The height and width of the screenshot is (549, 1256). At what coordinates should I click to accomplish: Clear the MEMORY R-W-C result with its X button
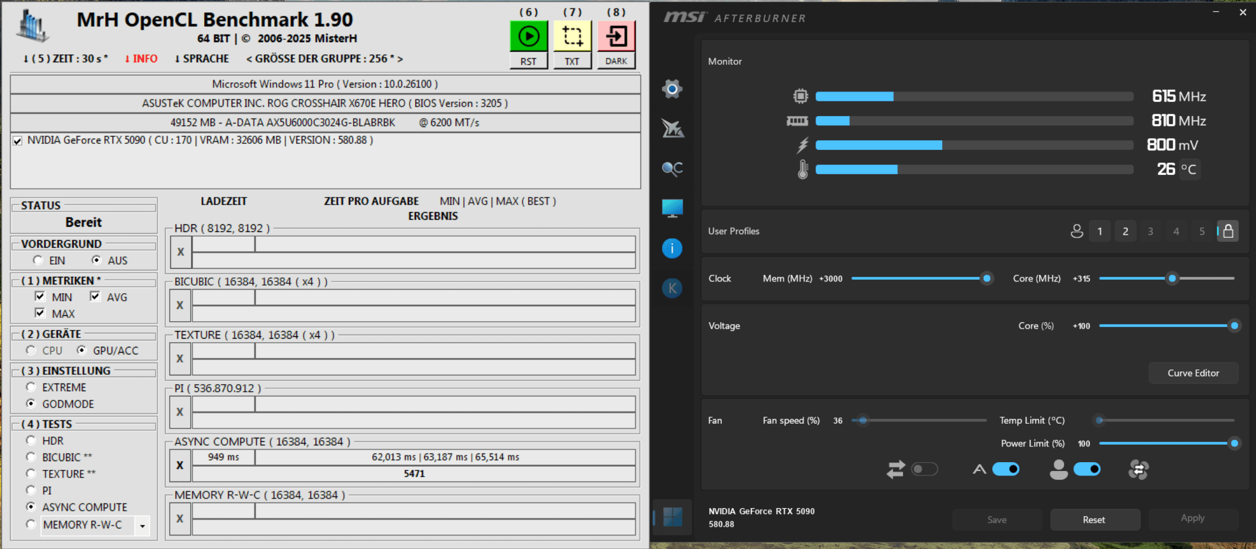point(180,518)
